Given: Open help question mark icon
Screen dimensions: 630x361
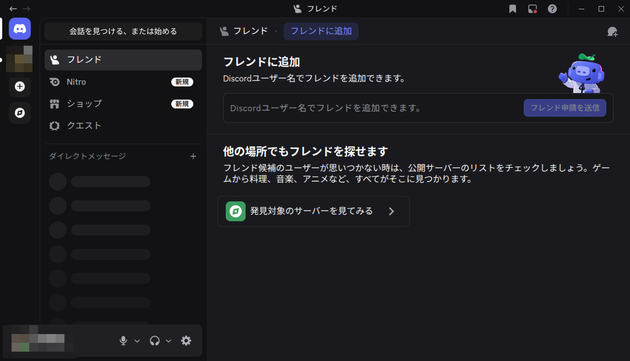Looking at the screenshot, I should (x=552, y=9).
